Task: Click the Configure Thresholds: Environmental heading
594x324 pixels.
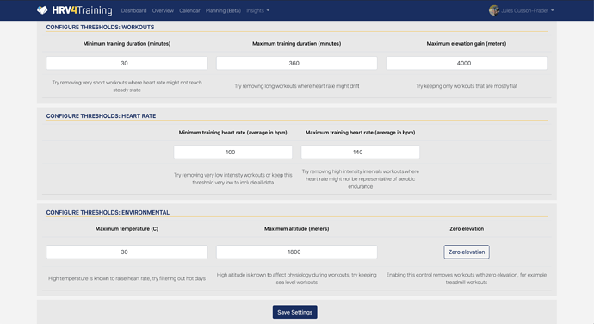Action: click(108, 213)
